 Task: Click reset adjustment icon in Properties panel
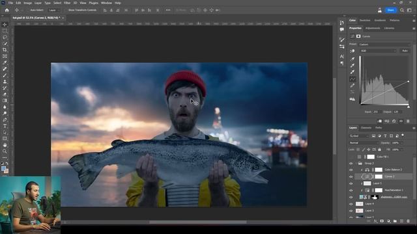(394, 121)
